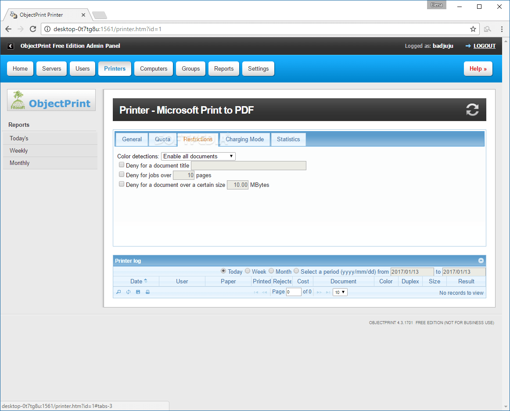Click the arrow icon next to LOGOUT
The image size is (510, 411).
point(468,46)
